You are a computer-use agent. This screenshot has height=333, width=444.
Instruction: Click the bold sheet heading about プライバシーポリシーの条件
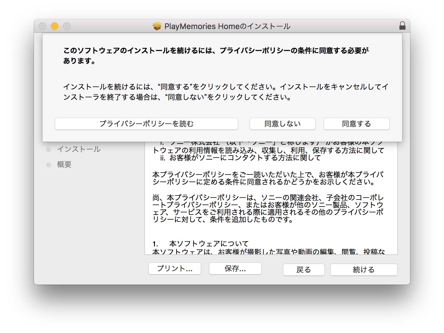tap(216, 56)
